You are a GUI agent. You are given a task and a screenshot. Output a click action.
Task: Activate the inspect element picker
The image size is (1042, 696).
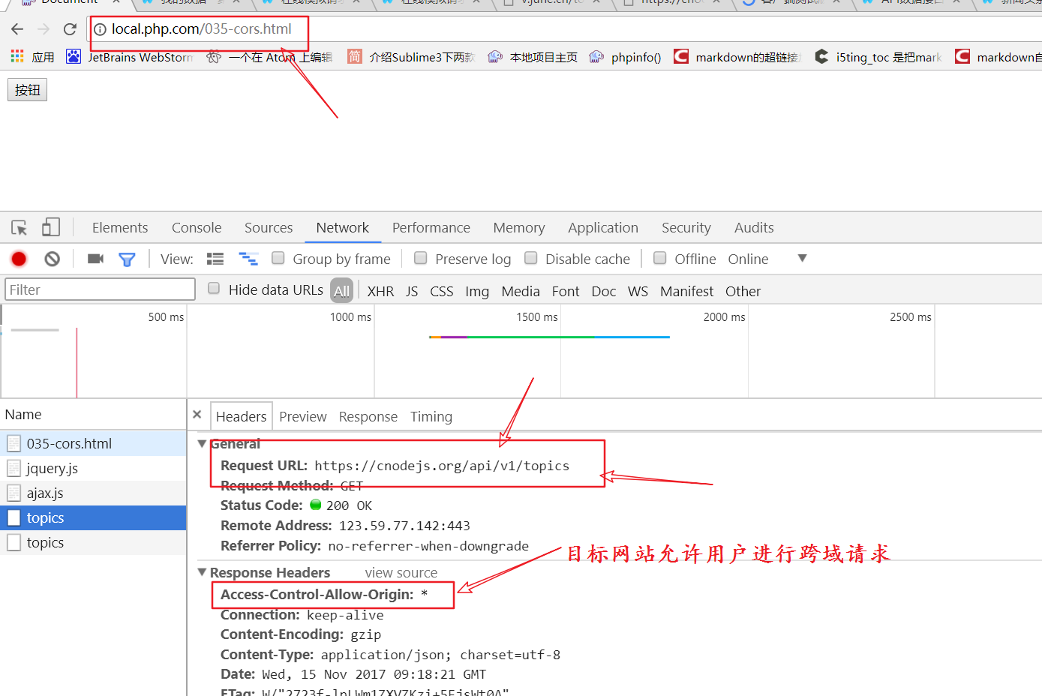pos(20,228)
